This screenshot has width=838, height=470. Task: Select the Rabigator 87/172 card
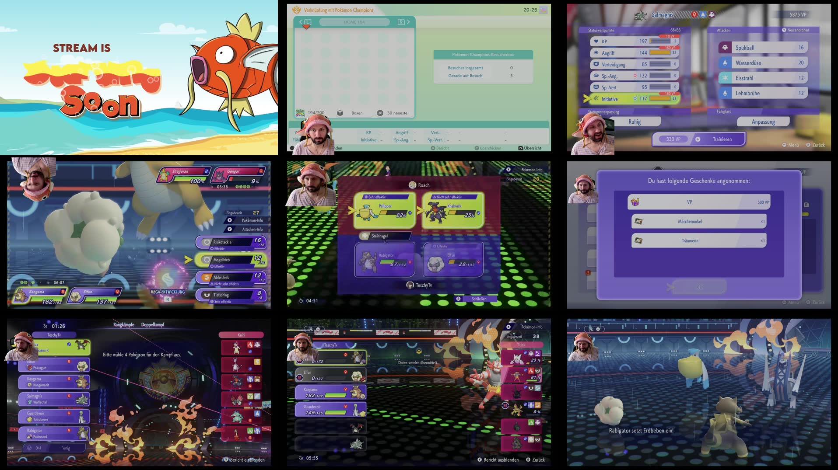(385, 260)
